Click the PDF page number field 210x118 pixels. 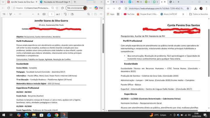coord(51,14)
